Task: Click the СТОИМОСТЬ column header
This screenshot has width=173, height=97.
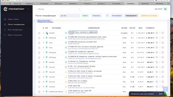Action: (150, 28)
